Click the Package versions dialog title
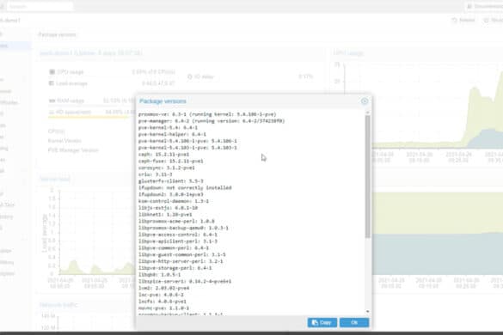The height and width of the screenshot is (335, 503). coord(163,101)
